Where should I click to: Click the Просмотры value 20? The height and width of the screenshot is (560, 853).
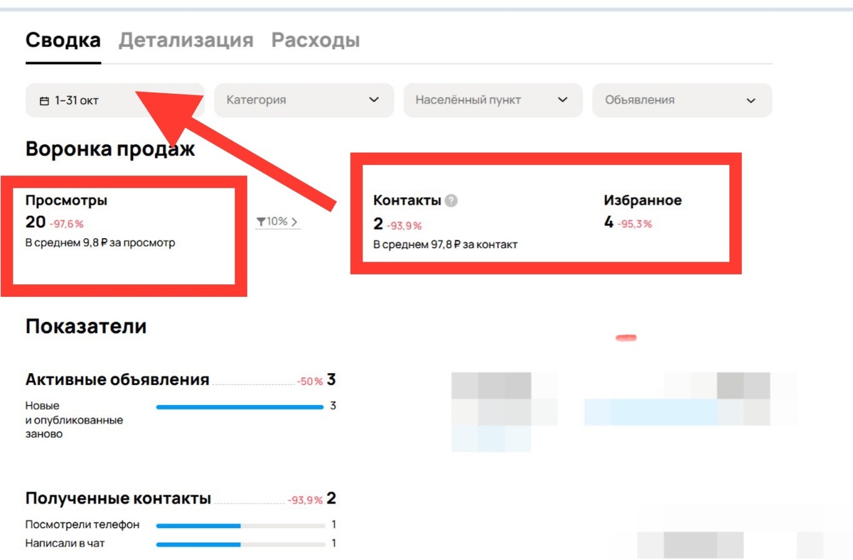point(36,223)
